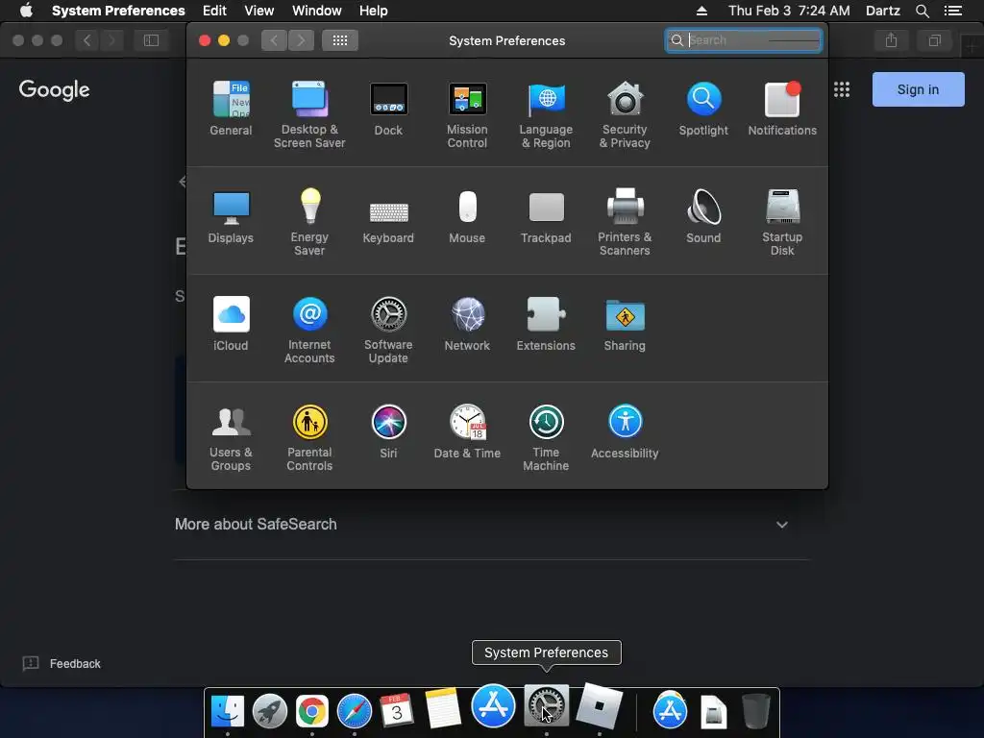Open Safari from the Dock

[355, 711]
